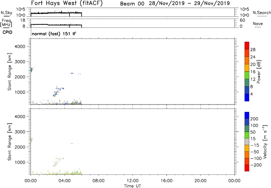Click the N.Sky axis label
The image size is (271, 188).
(x=6, y=13)
